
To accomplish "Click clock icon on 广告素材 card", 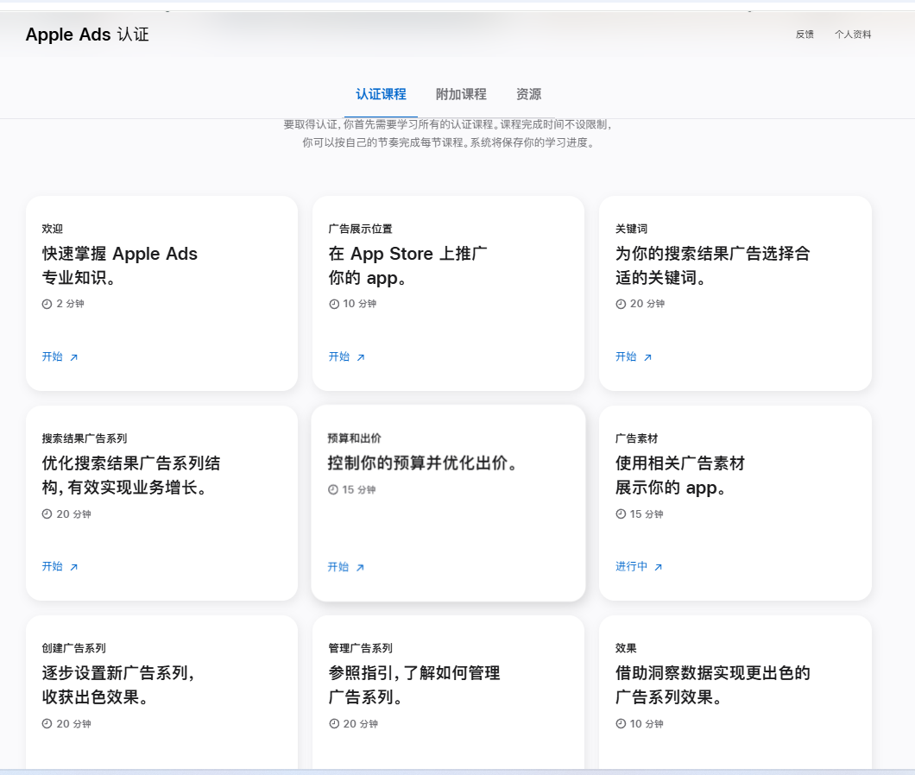I will [621, 514].
